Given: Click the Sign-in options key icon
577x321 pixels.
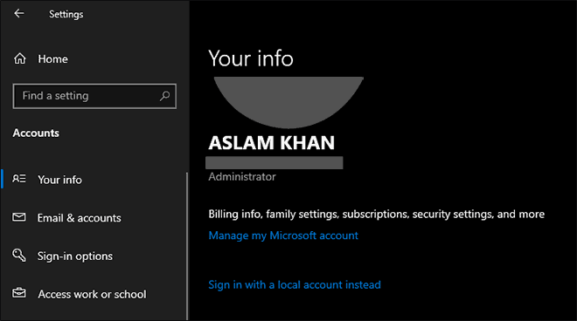Looking at the screenshot, I should click(x=19, y=255).
